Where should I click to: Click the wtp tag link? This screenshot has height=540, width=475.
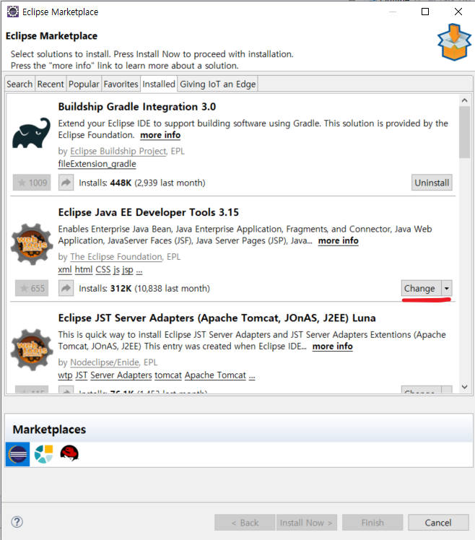tap(65, 375)
